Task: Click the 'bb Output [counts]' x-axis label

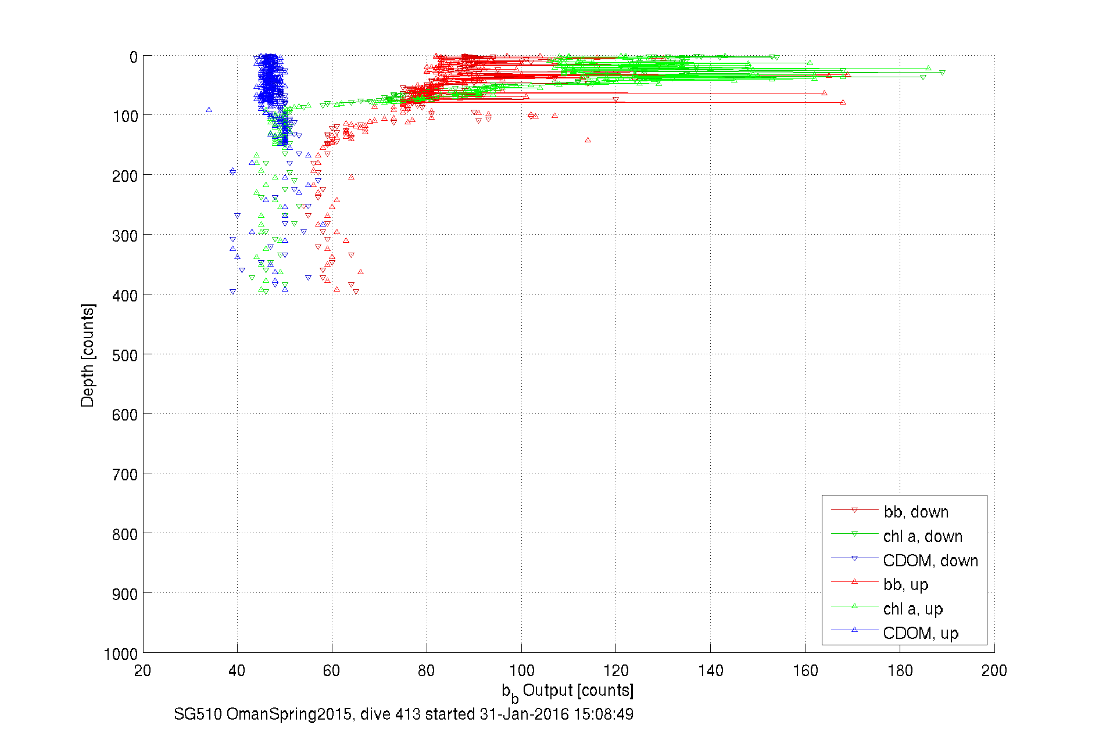Action: pos(568,692)
